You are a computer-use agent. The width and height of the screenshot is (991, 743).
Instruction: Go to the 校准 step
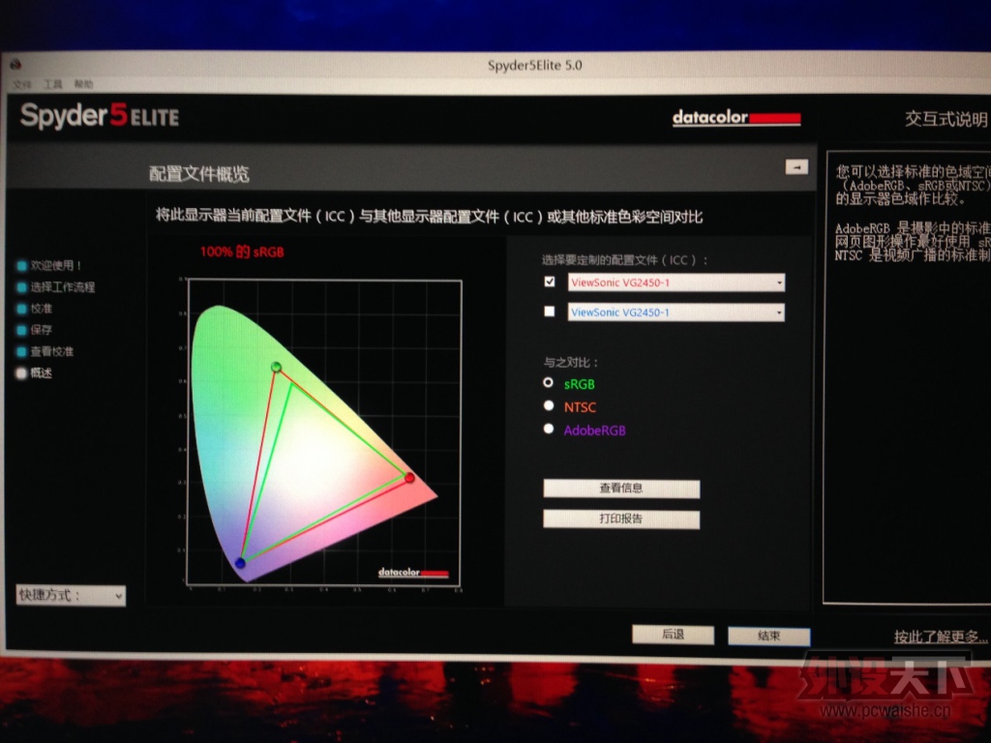(35, 309)
